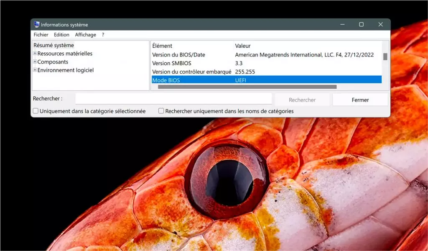Image resolution: width=428 pixels, height=251 pixels.
Task: Open the Edition menu
Action: pos(61,35)
